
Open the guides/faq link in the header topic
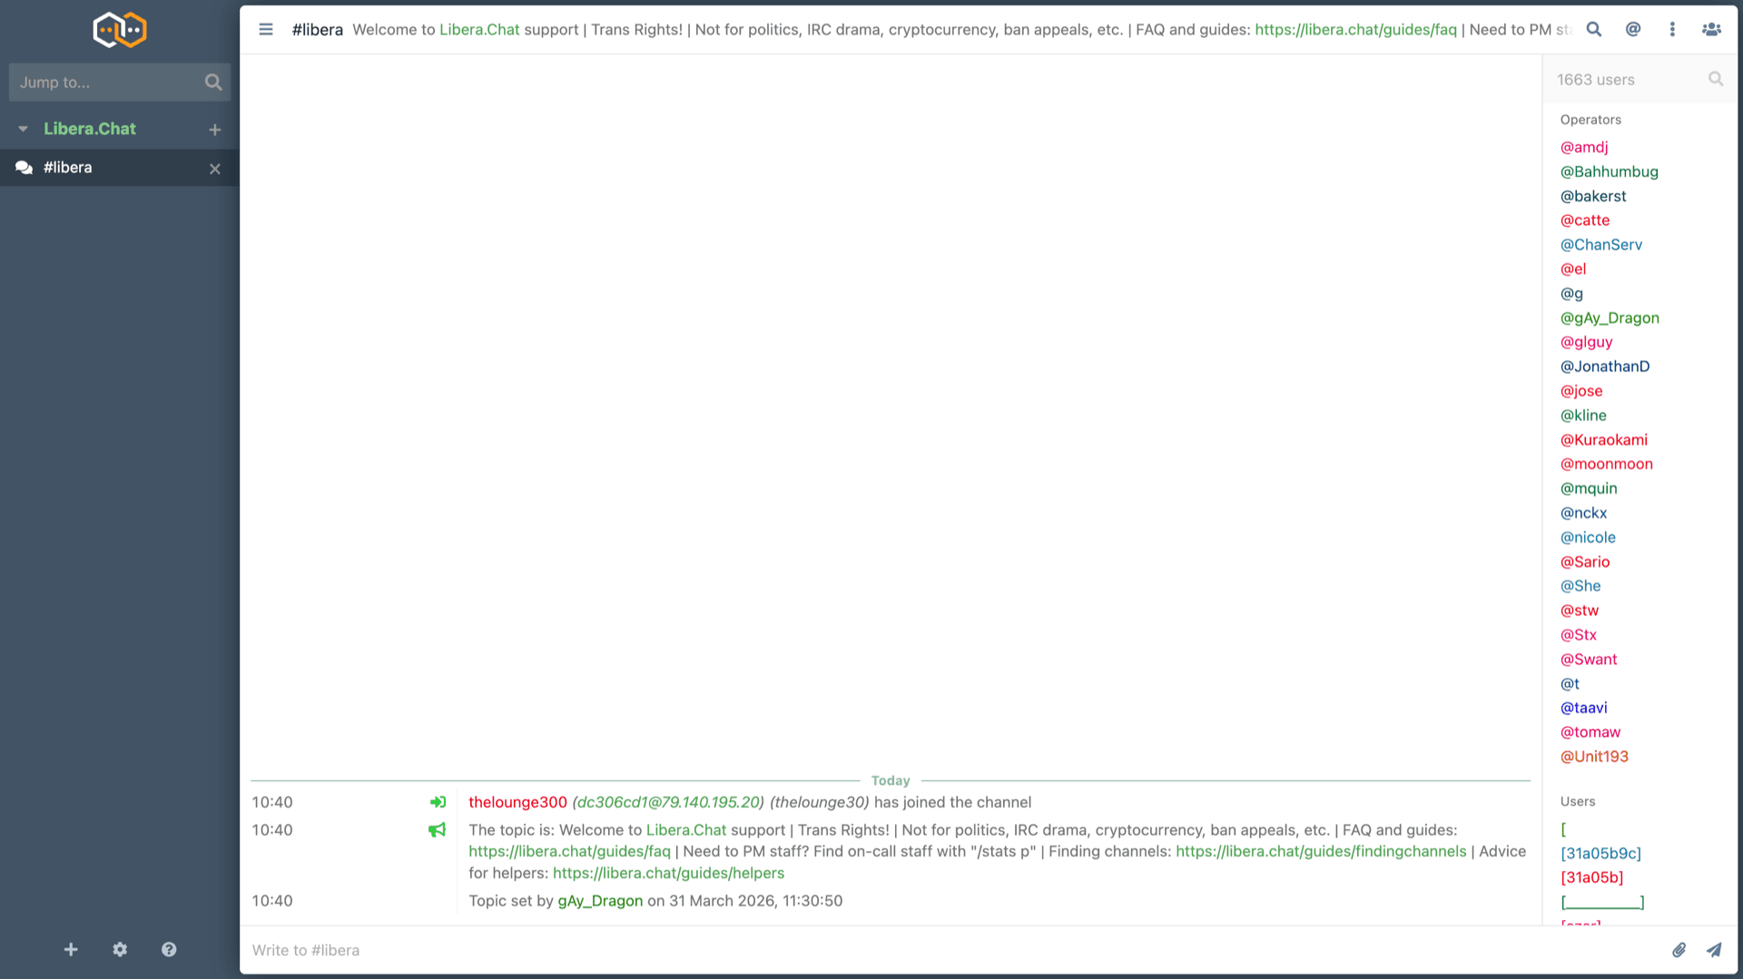(x=1355, y=29)
